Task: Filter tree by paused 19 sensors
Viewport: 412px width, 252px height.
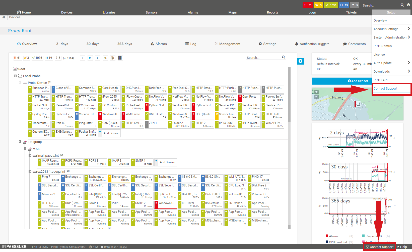Action: point(49,58)
